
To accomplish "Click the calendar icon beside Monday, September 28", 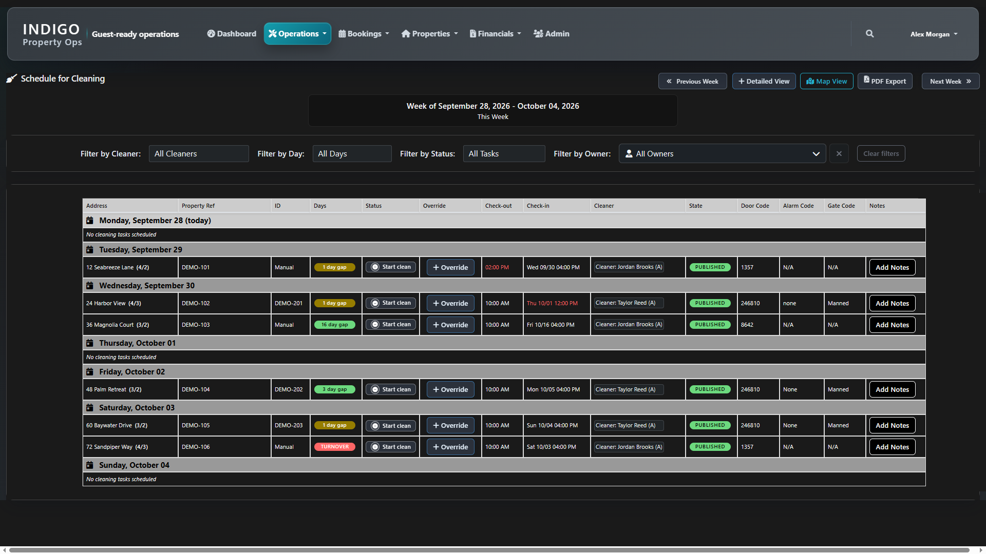I will click(90, 221).
